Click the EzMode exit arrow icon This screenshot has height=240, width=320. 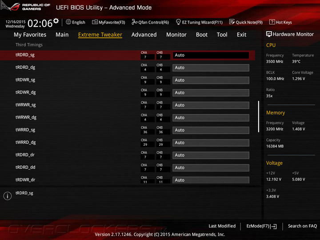[274, 226]
